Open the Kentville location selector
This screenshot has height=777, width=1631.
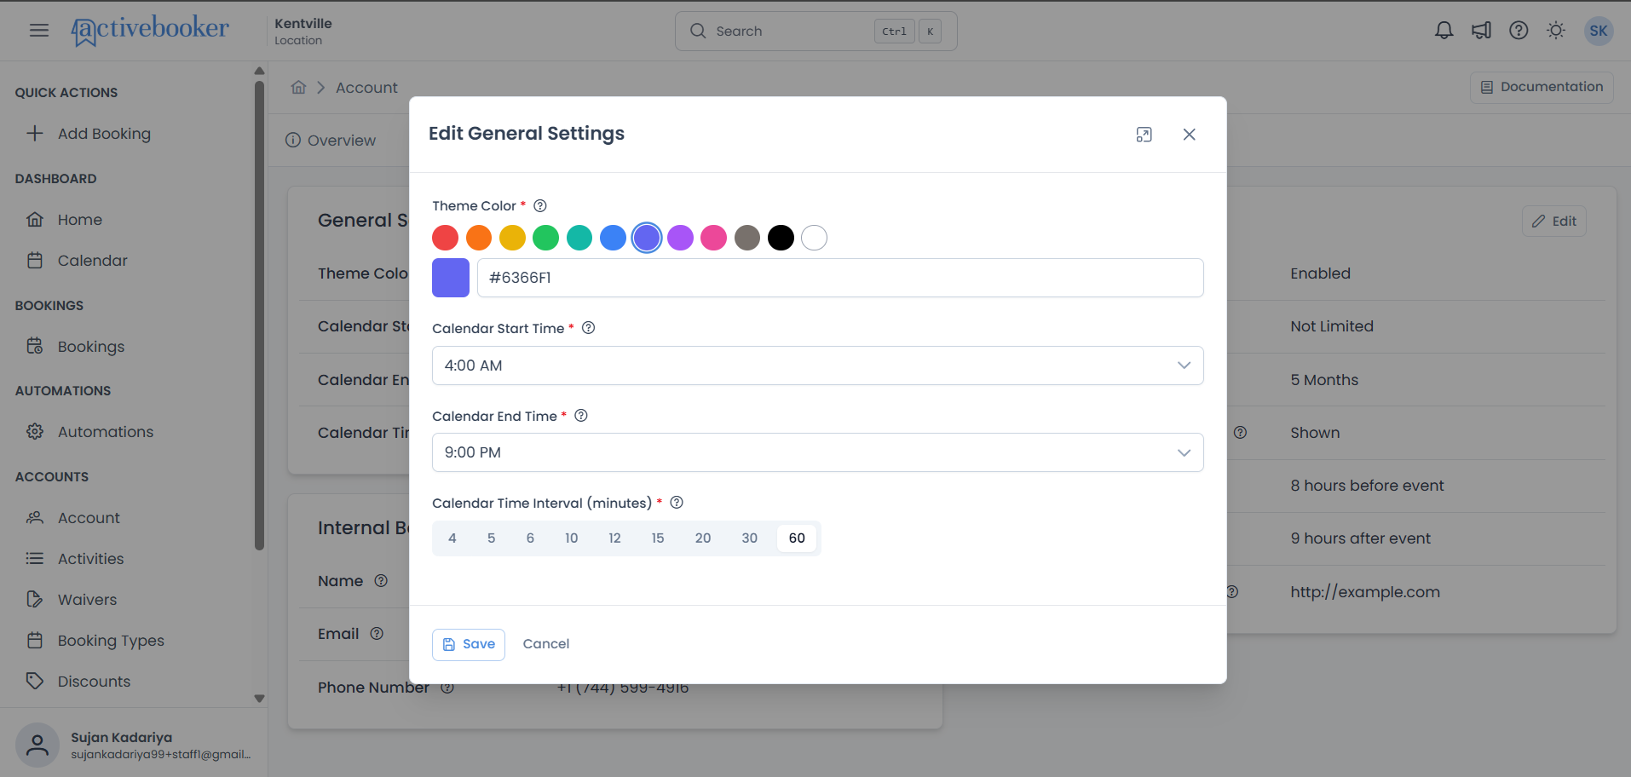(x=303, y=31)
